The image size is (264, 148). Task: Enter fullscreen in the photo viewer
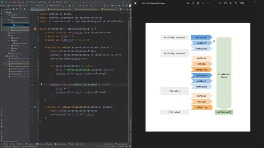[220, 3]
